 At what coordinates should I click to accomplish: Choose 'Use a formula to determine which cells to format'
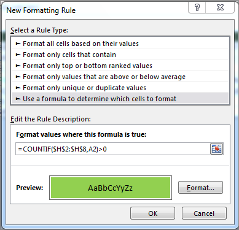[120, 99]
